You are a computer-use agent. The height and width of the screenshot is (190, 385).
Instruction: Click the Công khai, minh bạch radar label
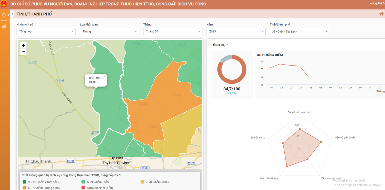[x=300, y=112]
